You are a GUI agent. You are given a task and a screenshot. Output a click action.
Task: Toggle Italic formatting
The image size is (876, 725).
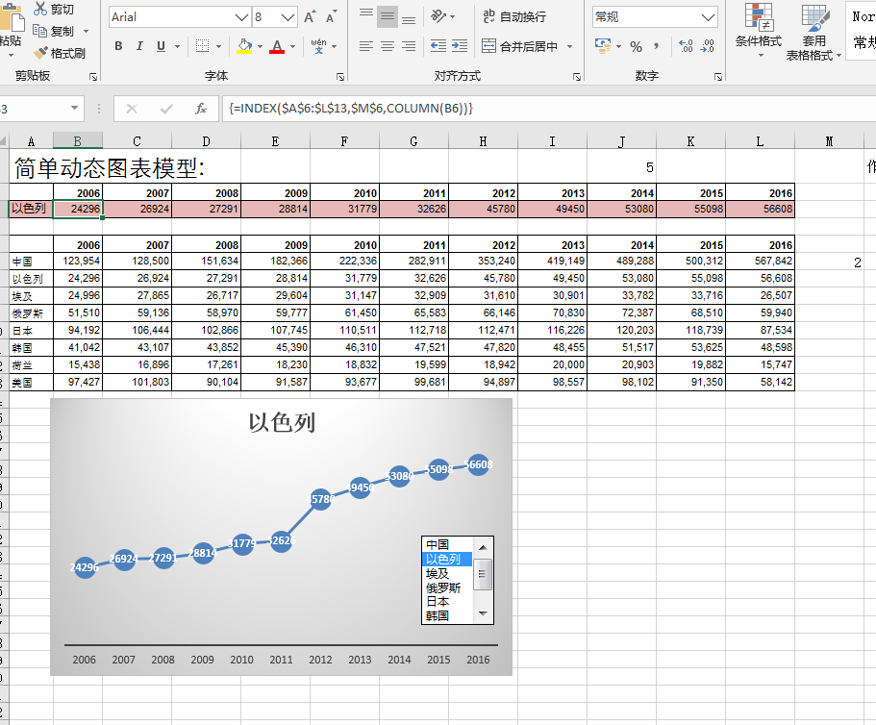point(139,46)
